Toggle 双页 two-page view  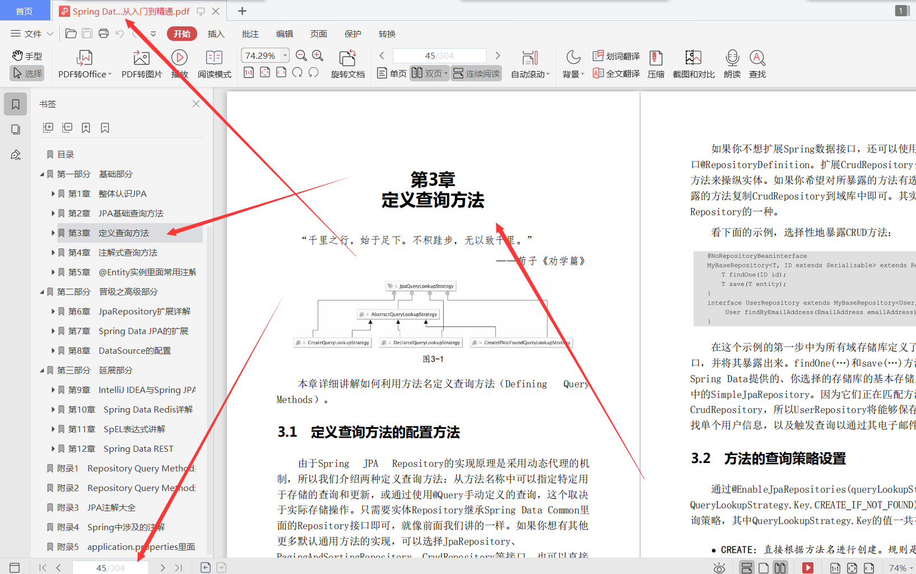point(429,73)
